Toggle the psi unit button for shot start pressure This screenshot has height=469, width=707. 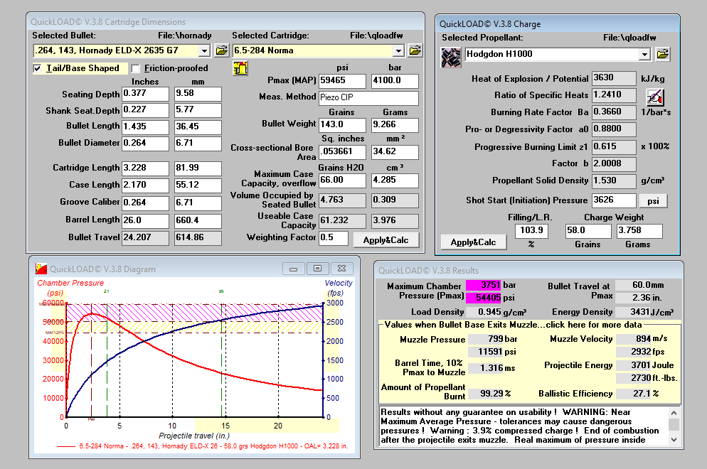point(653,201)
